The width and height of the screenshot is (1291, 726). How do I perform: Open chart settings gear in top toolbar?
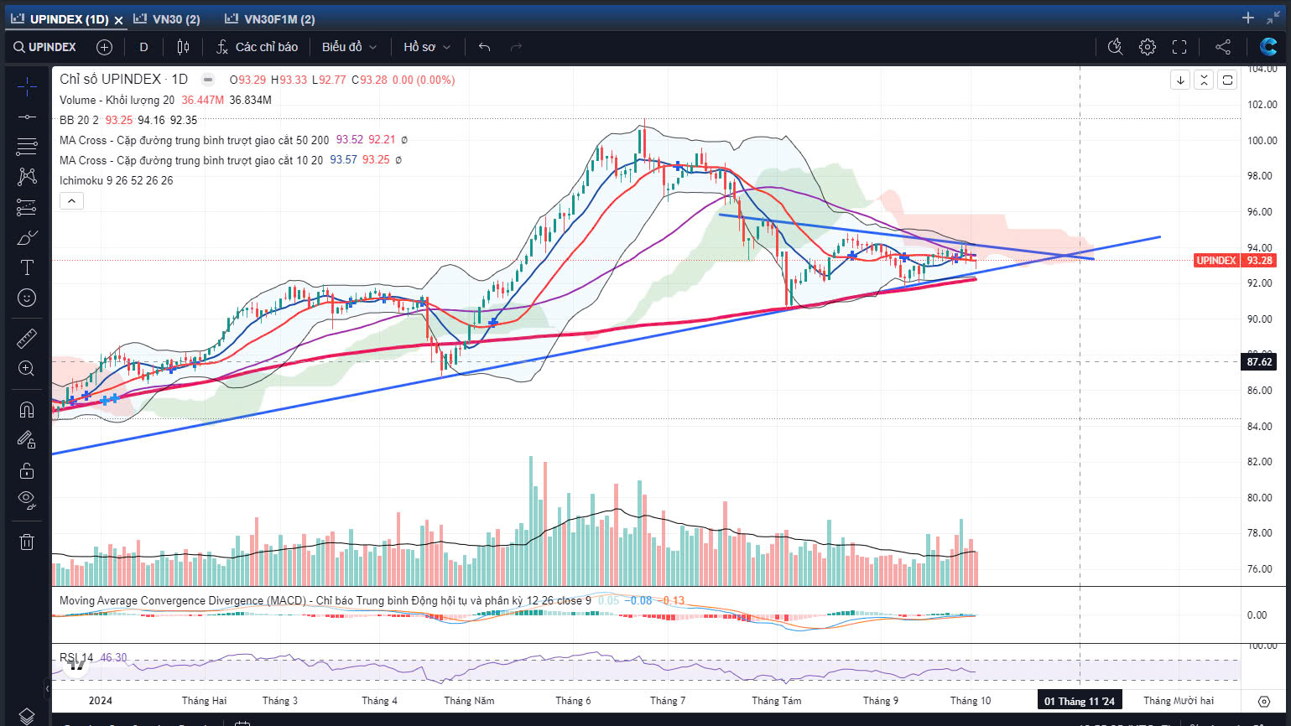click(x=1148, y=47)
